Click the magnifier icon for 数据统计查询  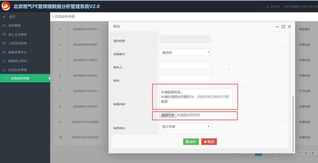click(x=4, y=61)
